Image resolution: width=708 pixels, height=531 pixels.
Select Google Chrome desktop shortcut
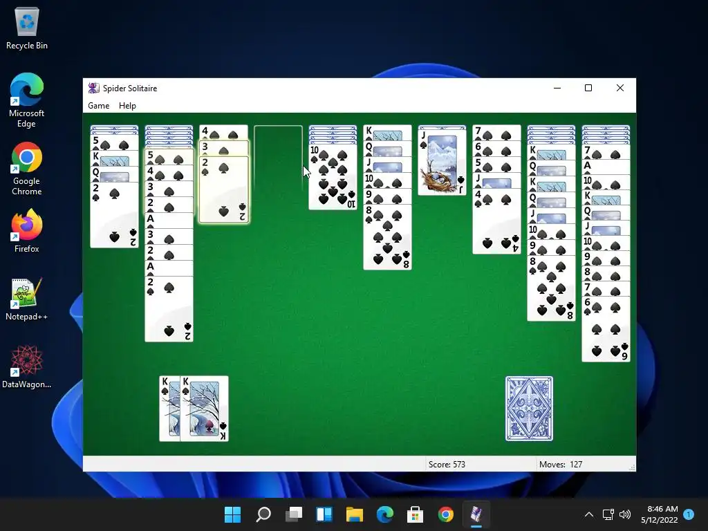27,169
